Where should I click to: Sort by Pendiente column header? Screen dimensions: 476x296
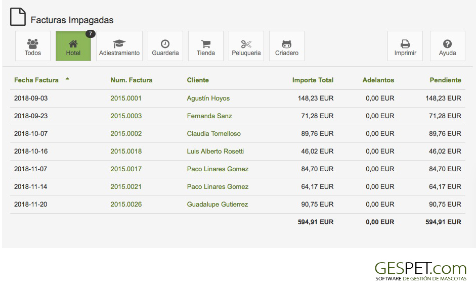[x=445, y=80]
